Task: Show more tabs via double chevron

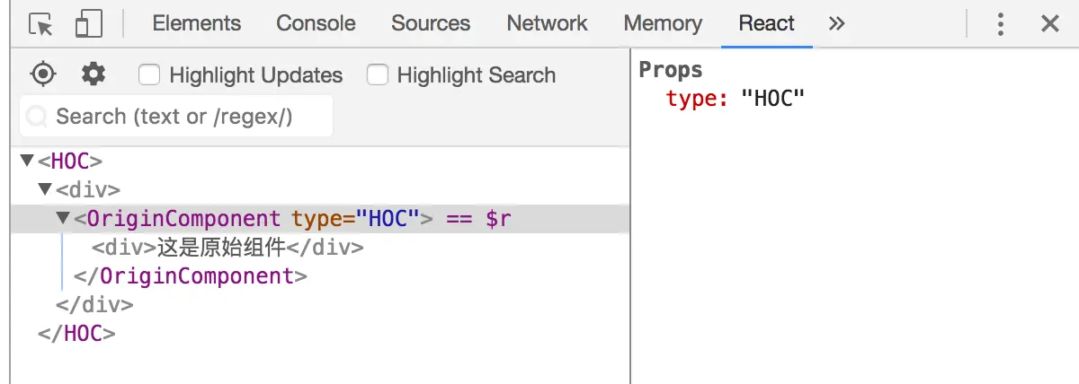Action: pyautogui.click(x=837, y=24)
